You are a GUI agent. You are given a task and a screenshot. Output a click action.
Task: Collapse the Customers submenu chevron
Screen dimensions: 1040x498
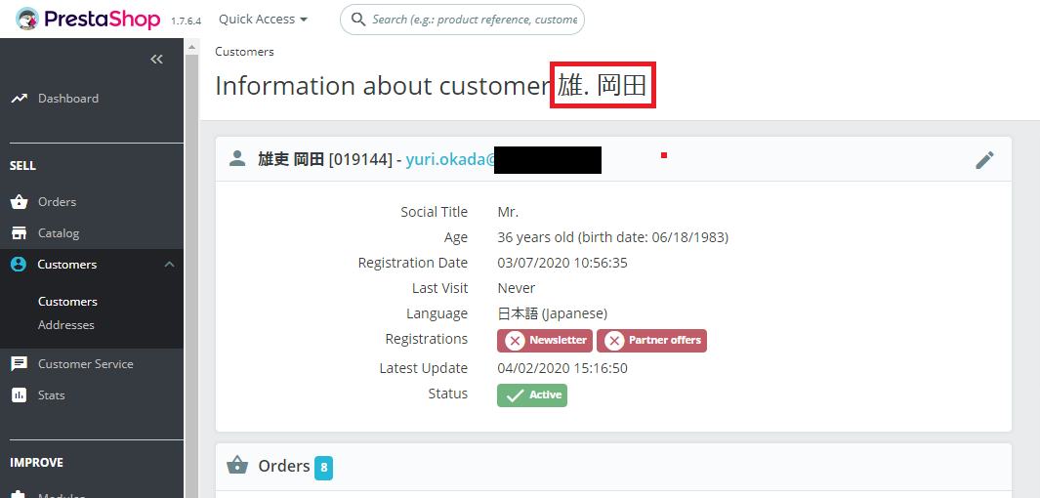point(169,264)
